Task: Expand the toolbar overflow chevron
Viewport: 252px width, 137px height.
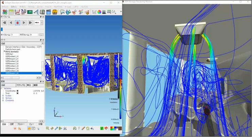Action: [121, 12]
